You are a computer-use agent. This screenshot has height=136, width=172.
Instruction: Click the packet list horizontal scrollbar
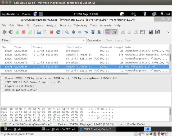coord(65,74)
